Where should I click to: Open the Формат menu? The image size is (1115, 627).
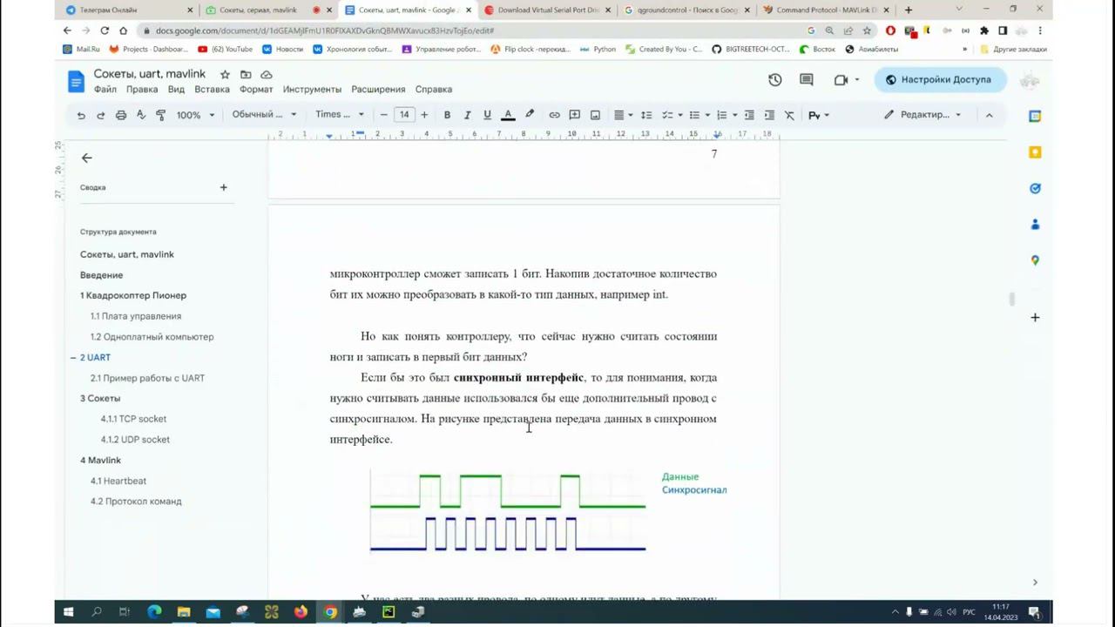(256, 89)
